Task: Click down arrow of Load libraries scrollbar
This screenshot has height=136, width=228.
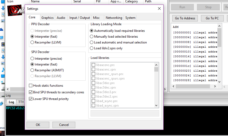Action: point(156,106)
